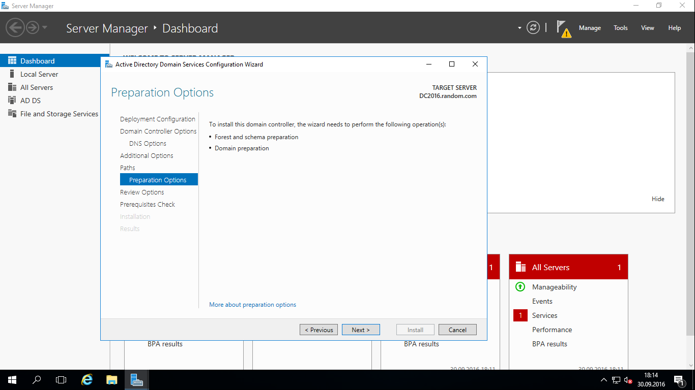Select the DNS Options wizard step
This screenshot has width=695, height=390.
coord(148,144)
